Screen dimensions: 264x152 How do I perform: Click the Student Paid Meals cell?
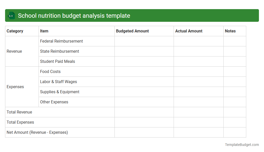pyautogui.click(x=57, y=61)
